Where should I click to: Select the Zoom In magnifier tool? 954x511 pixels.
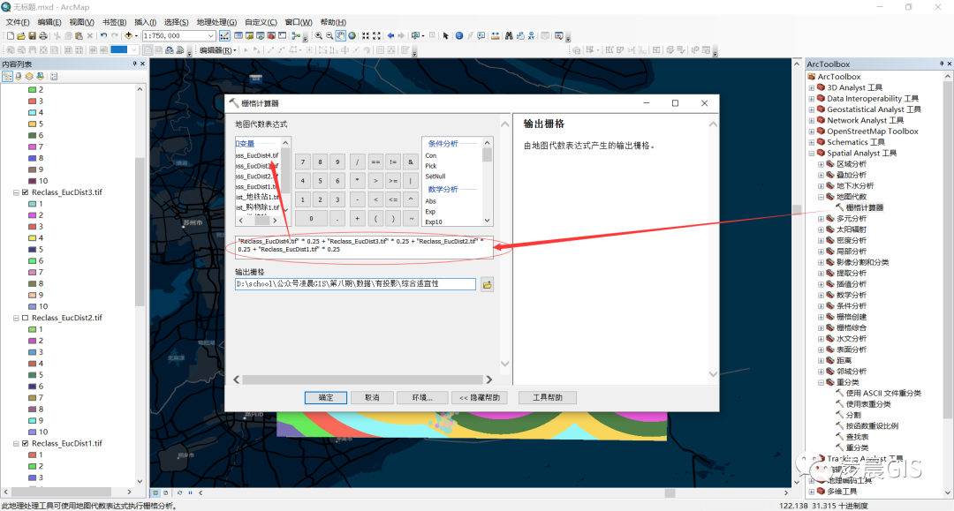tap(318, 36)
